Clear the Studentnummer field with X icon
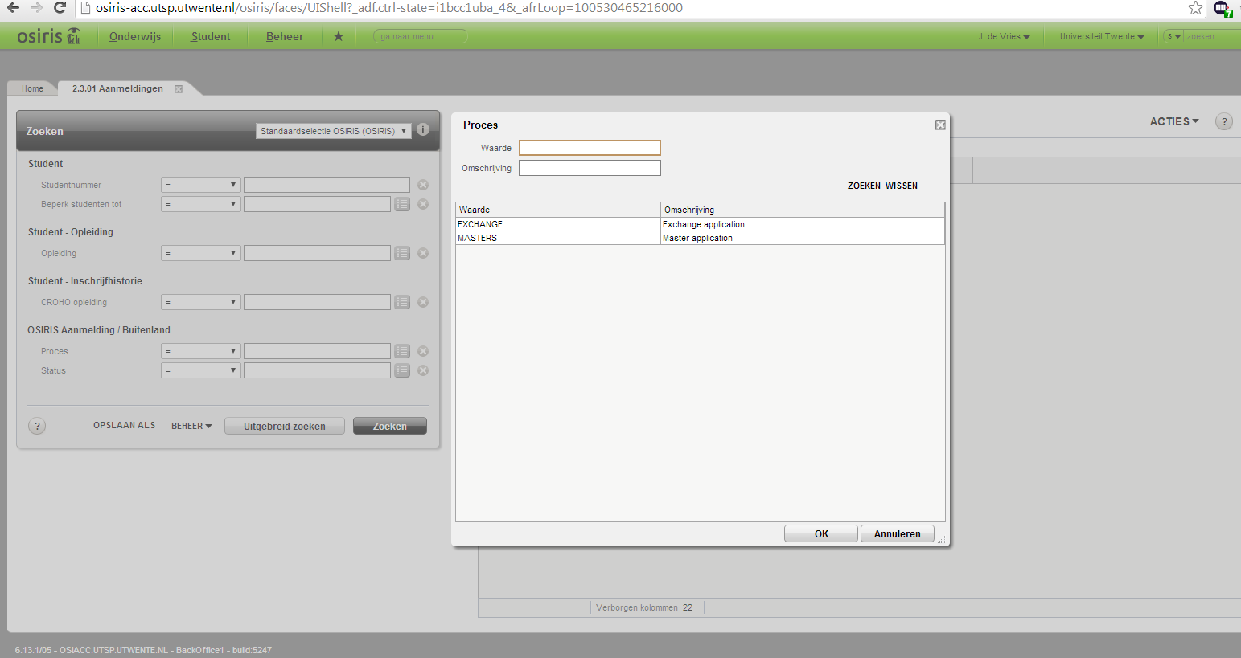1241x658 pixels. [423, 185]
